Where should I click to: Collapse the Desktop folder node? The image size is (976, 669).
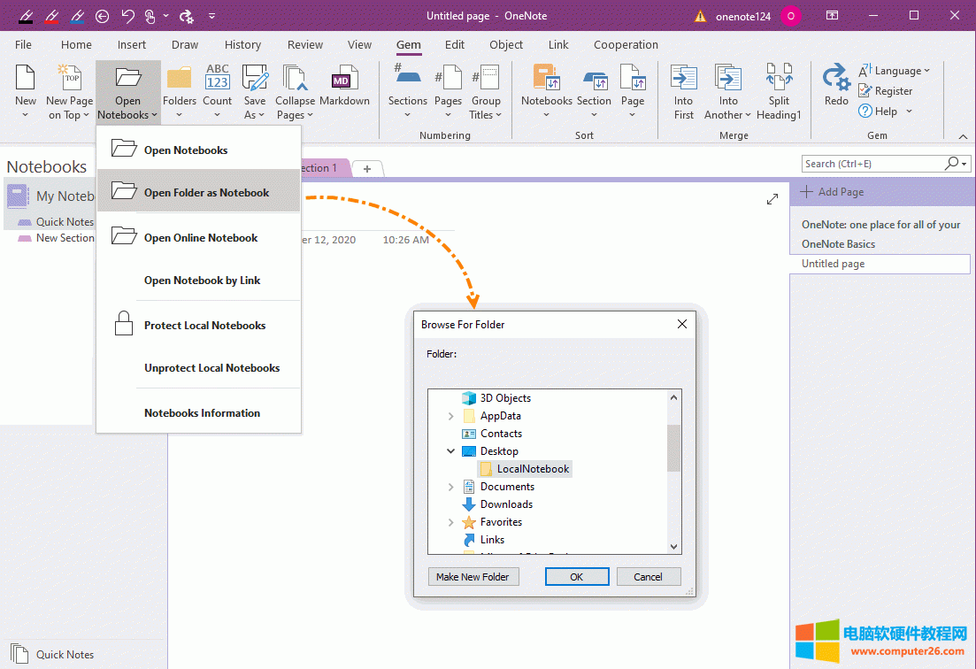pyautogui.click(x=451, y=451)
